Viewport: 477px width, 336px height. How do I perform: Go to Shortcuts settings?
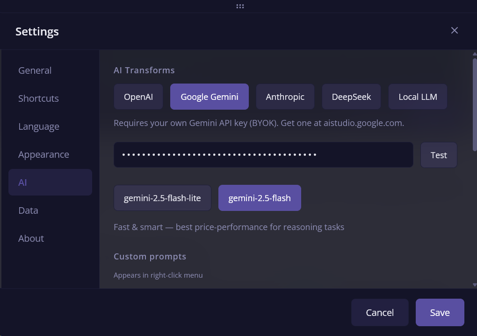pos(38,98)
